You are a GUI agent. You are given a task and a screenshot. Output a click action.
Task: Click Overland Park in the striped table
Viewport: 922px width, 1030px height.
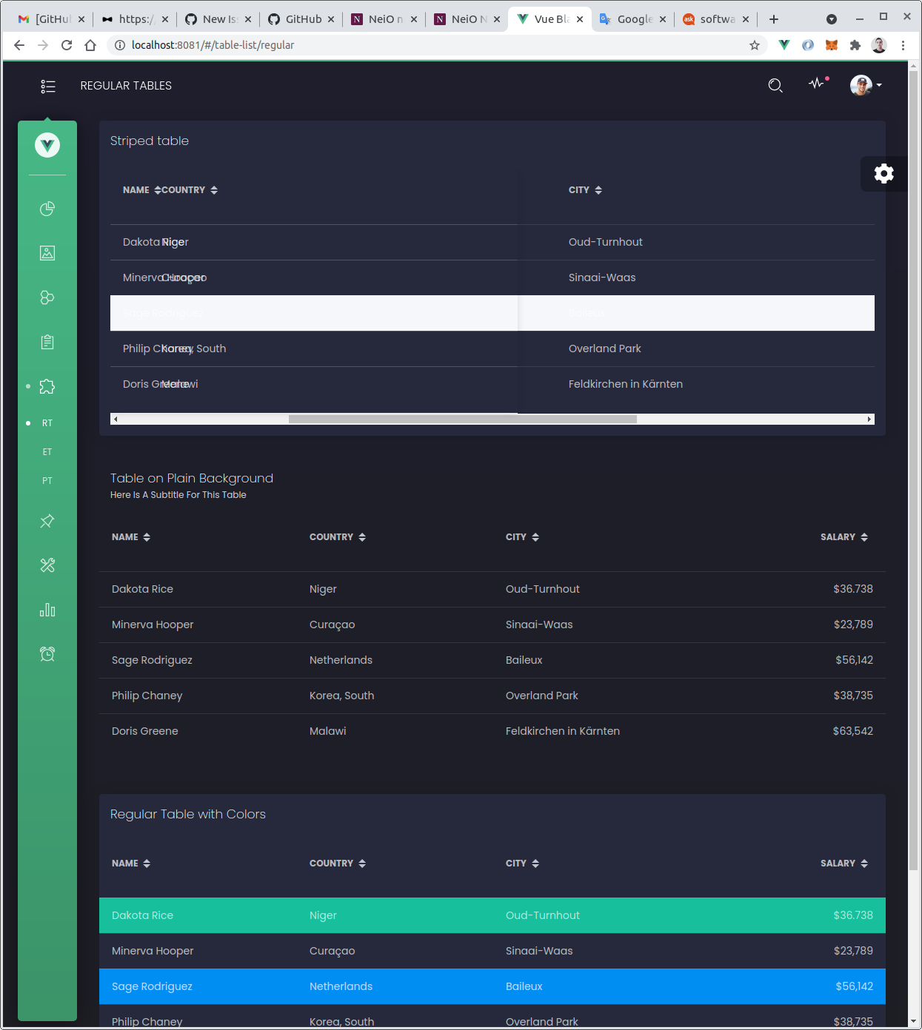coord(605,349)
